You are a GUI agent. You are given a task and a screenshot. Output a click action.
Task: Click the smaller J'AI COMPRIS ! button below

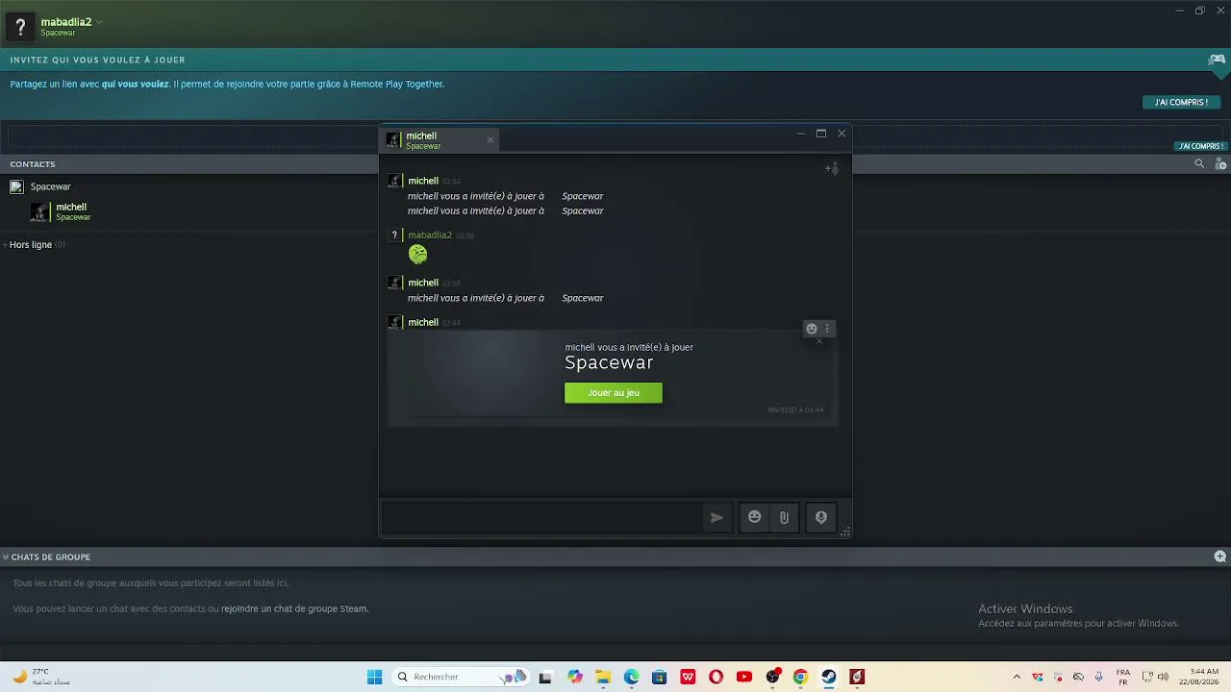tap(1200, 146)
